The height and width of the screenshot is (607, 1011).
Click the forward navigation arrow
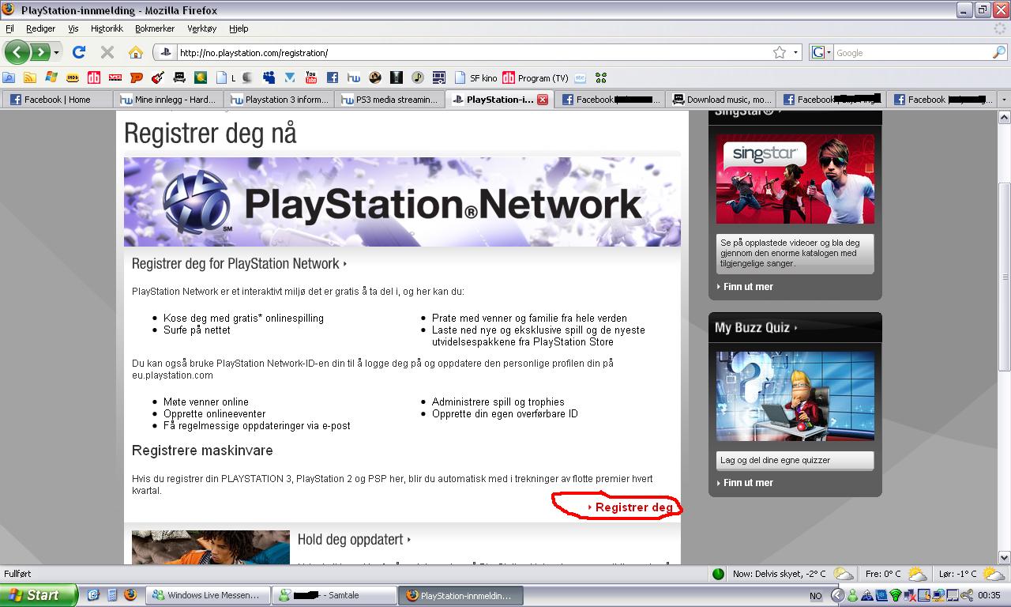point(39,52)
